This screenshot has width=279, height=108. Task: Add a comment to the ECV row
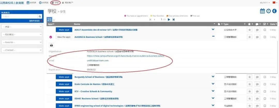257,91
